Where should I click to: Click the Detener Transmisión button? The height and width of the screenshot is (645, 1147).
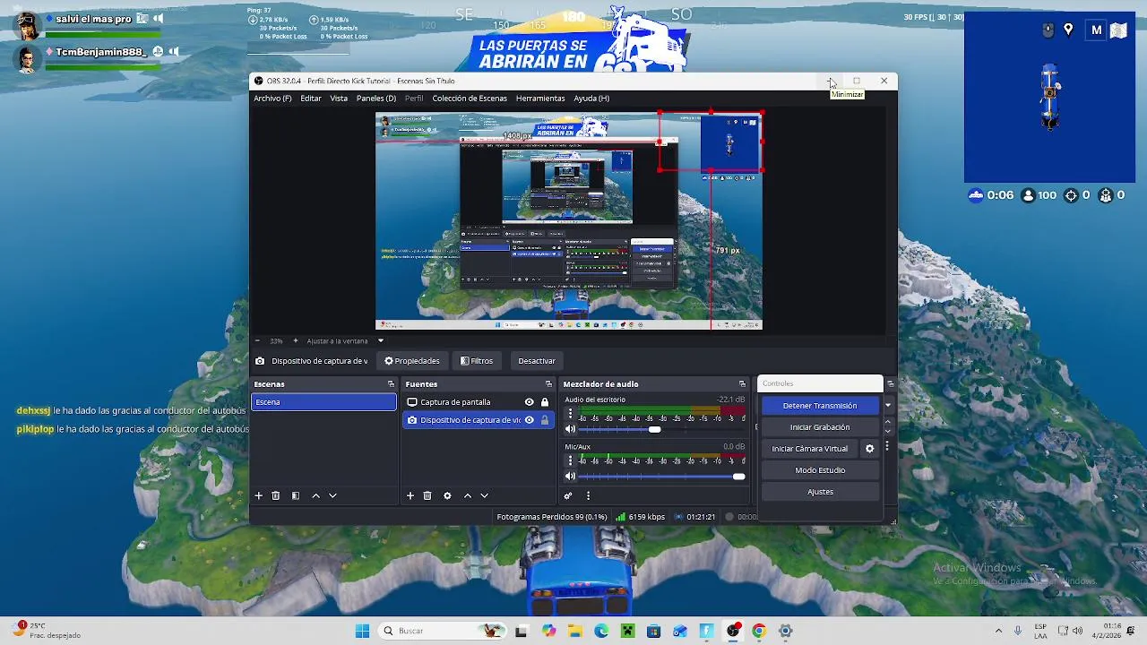[820, 406]
